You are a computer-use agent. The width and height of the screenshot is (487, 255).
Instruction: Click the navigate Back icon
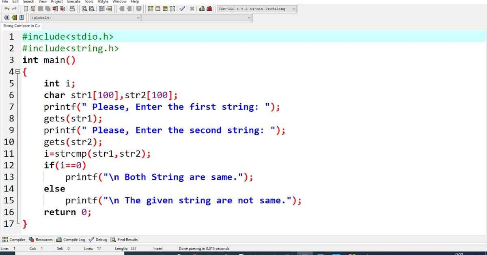[121, 8]
